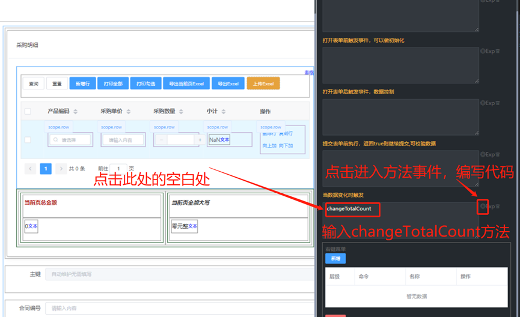Screen dimensions: 520x317
Task: Select the 0文本 total amount element
Action: click(x=31, y=226)
